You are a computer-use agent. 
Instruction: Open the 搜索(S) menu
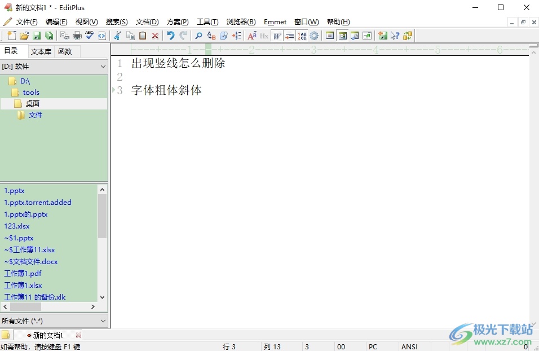(117, 21)
